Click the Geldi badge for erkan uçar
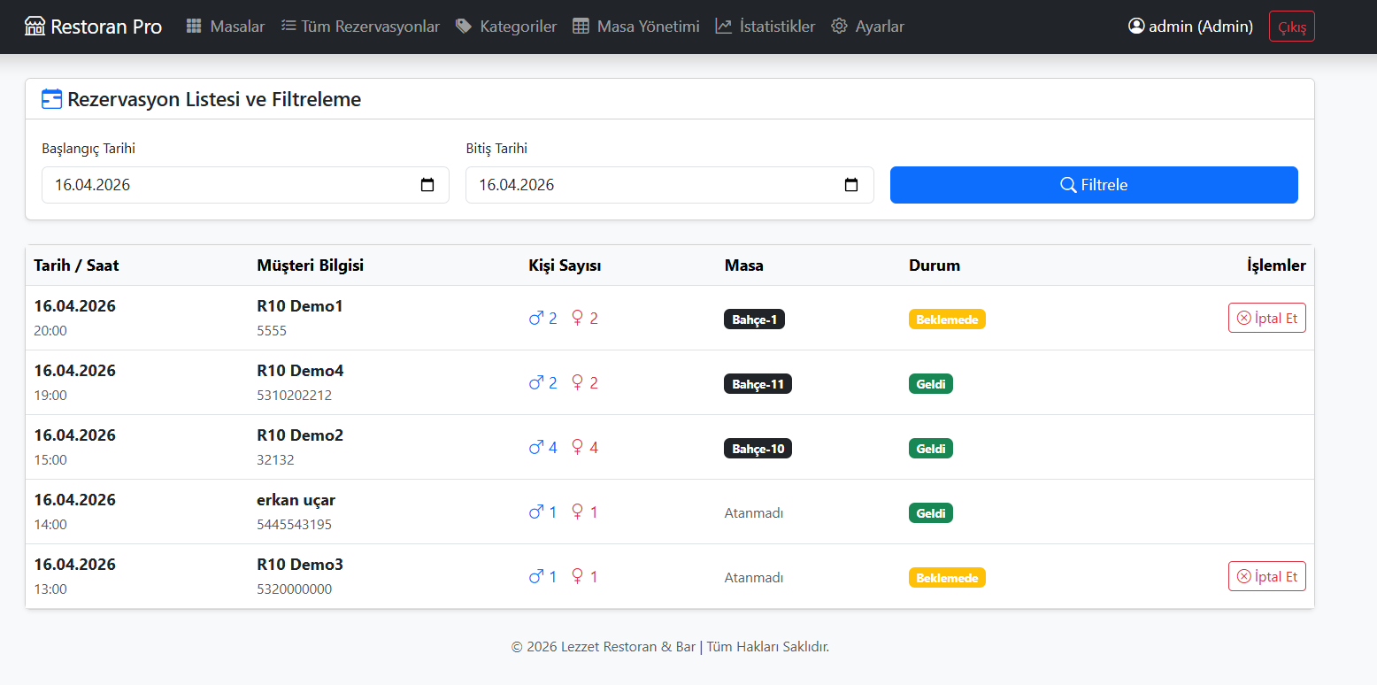 pos(931,513)
